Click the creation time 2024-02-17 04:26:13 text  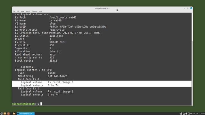[x=77, y=33]
